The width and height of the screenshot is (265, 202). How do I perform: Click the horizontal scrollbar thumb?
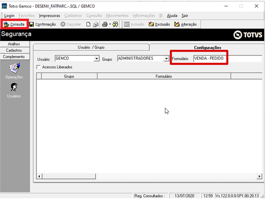pyautogui.click(x=69, y=176)
